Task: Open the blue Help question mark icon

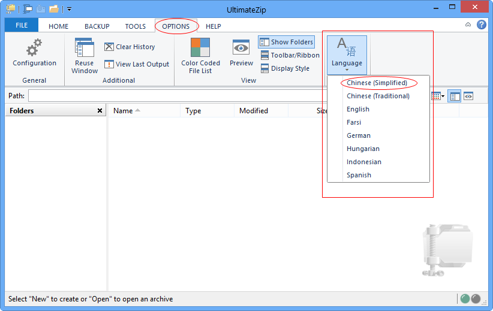Action: (x=481, y=25)
